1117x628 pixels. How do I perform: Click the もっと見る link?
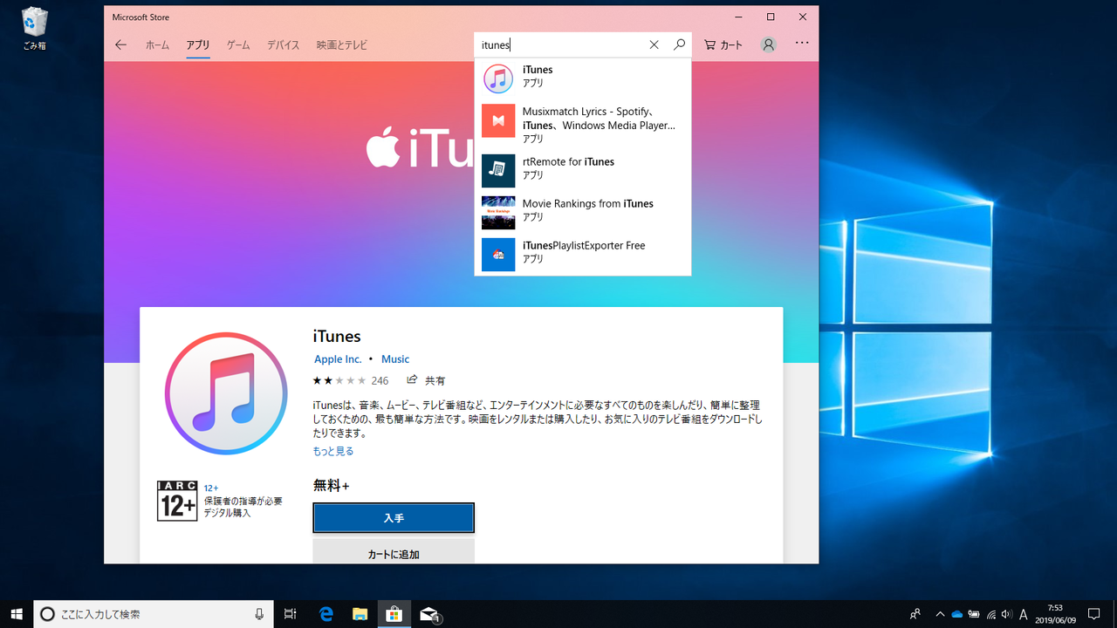(x=333, y=451)
